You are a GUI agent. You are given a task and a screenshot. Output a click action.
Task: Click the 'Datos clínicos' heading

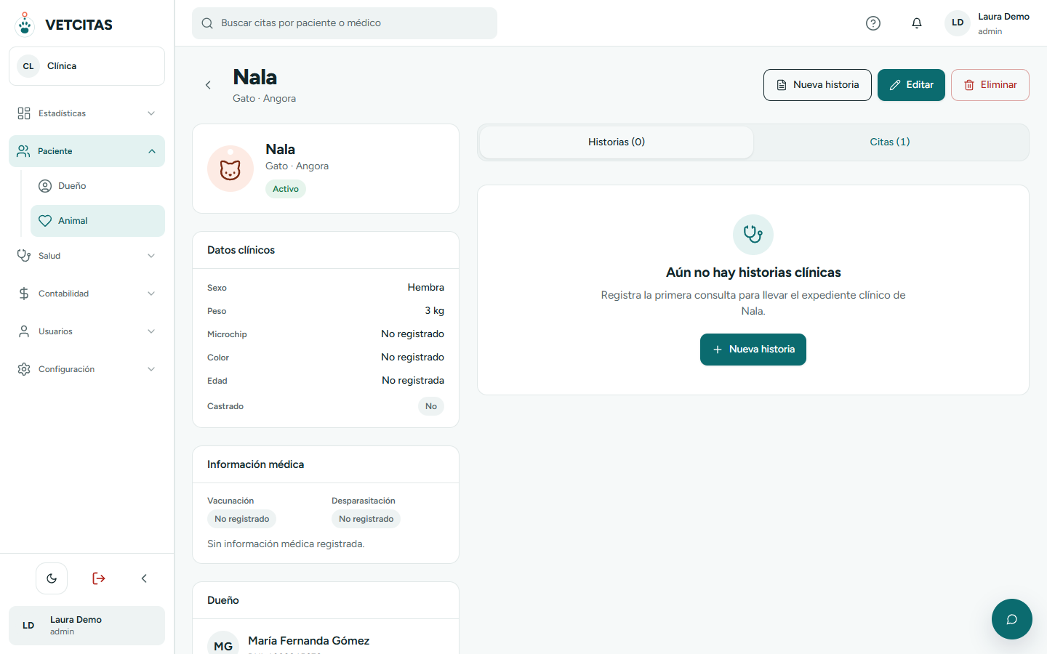coord(241,250)
